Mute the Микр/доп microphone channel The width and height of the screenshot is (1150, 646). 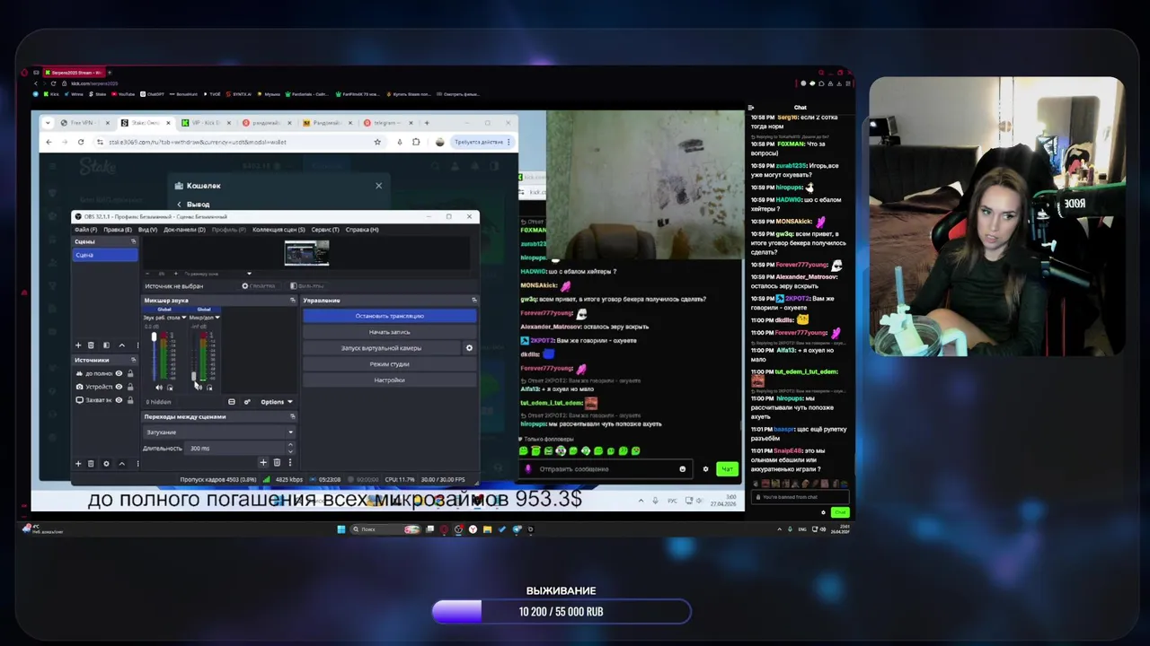pos(198,388)
